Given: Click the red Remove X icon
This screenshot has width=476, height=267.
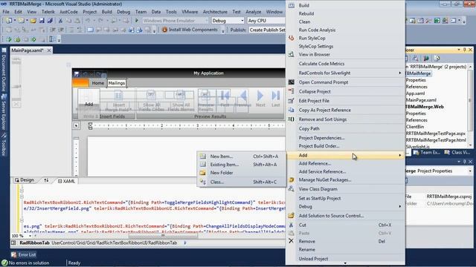Looking at the screenshot, I should [291, 241].
